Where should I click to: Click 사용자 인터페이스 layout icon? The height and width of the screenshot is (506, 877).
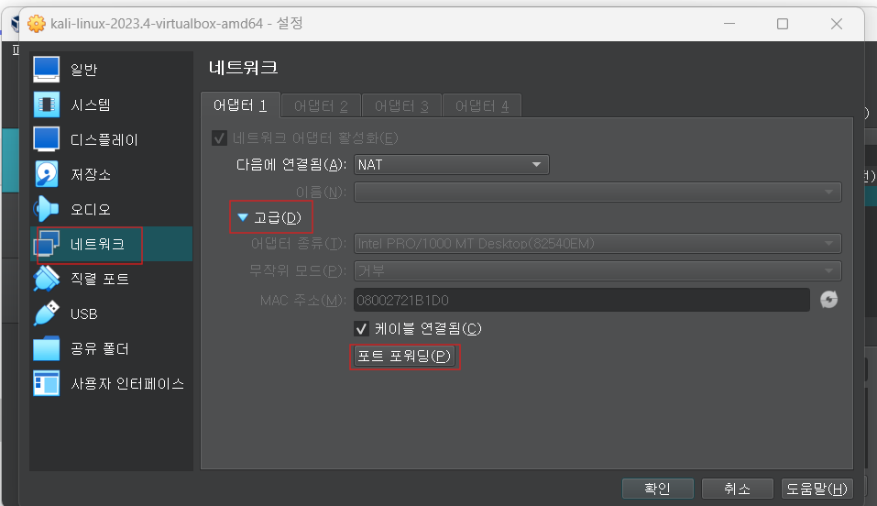[x=47, y=383]
